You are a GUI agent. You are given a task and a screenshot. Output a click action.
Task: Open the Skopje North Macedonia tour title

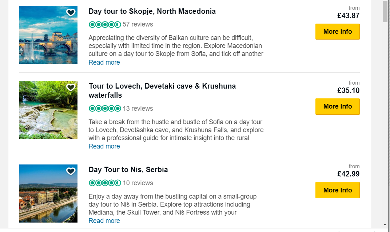(152, 11)
